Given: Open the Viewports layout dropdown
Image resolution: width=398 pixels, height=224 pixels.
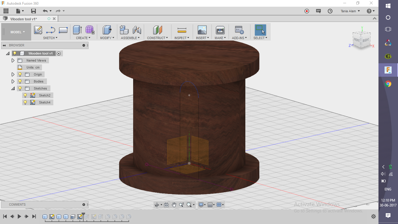Looking at the screenshot, I should tap(221, 205).
